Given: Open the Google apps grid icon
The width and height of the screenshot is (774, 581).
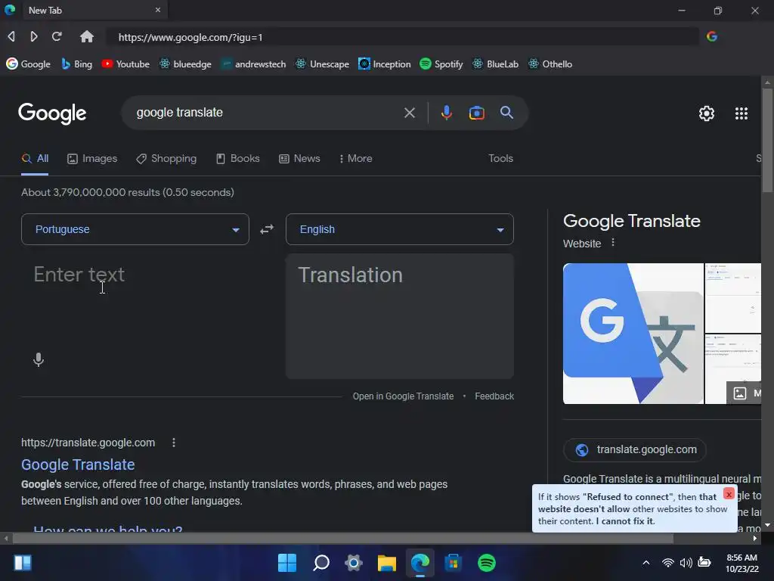Looking at the screenshot, I should tap(741, 113).
